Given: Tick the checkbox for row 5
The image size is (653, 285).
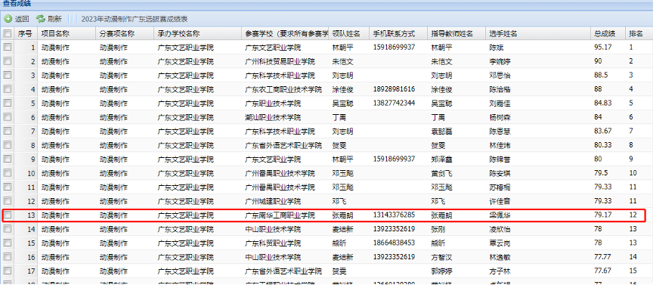Looking at the screenshot, I should (7, 103).
